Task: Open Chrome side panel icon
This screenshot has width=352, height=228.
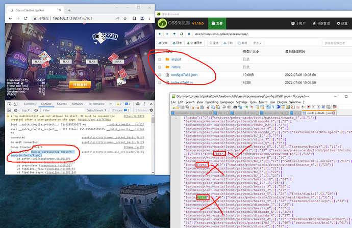Action: click(x=134, y=18)
